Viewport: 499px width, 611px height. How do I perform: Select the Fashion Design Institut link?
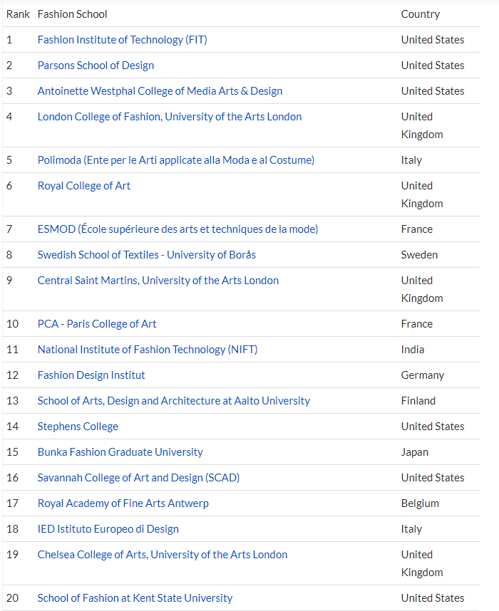tap(91, 375)
